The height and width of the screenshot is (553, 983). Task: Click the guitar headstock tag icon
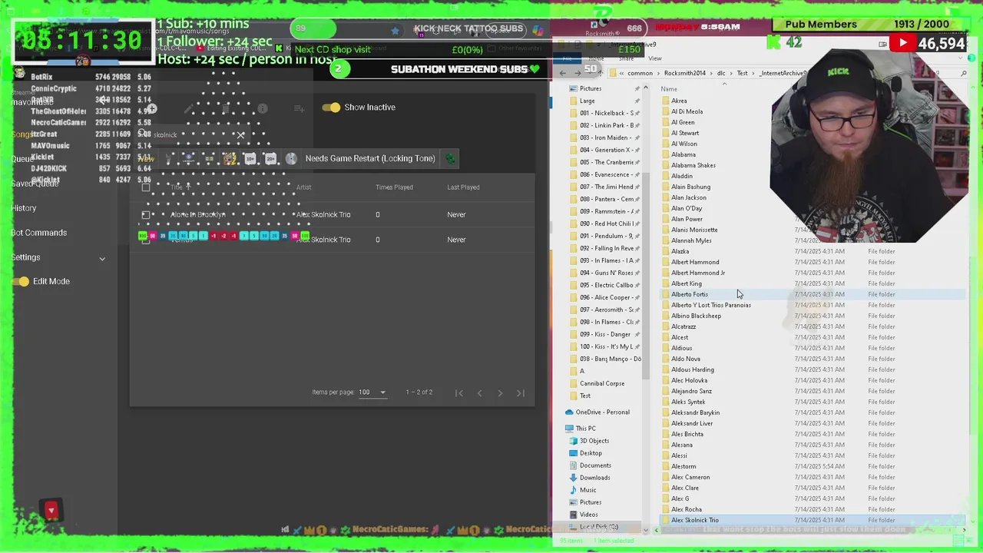[169, 159]
